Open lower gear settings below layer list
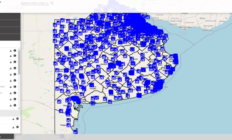 (x=18, y=127)
